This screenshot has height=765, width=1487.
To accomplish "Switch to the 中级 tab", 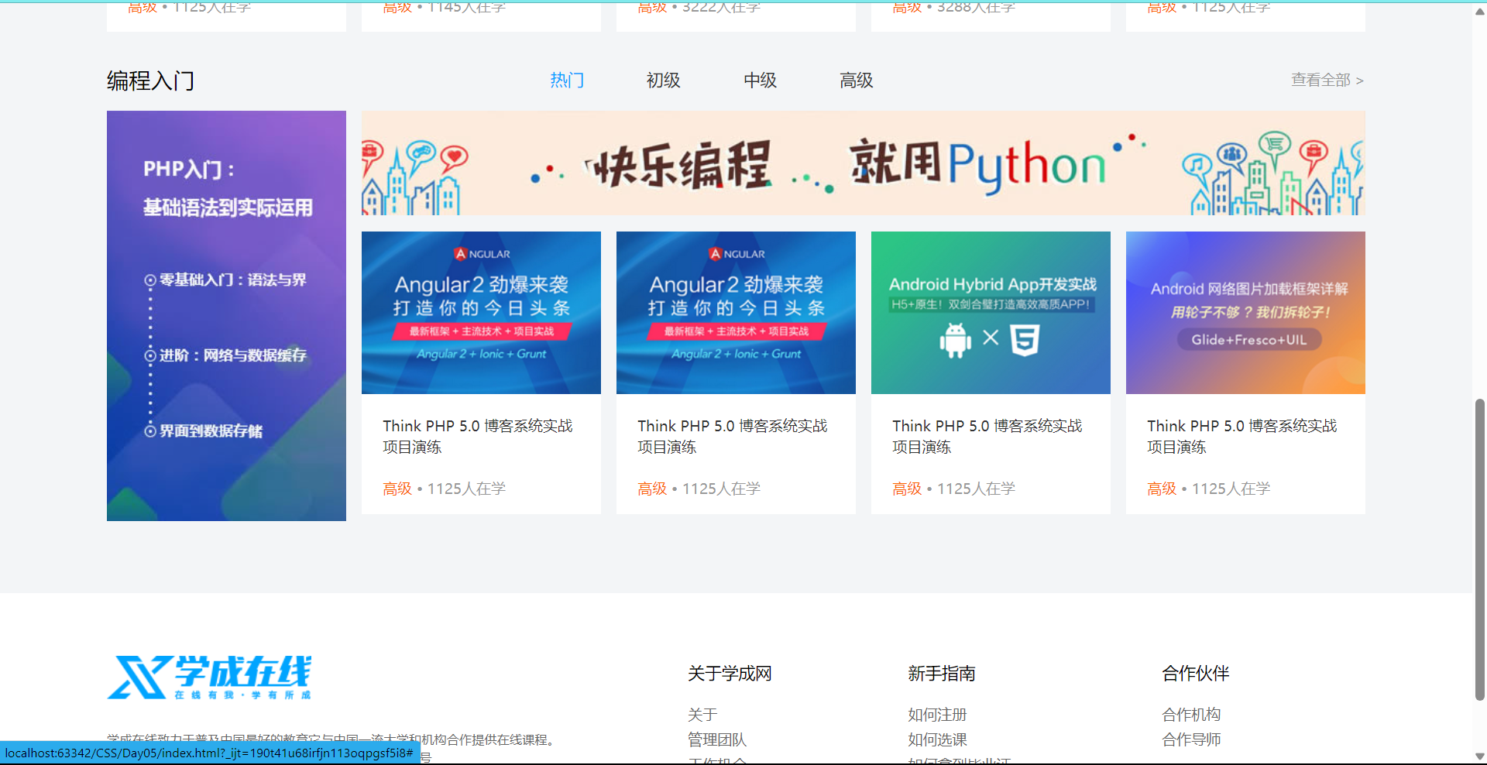I will (x=760, y=80).
